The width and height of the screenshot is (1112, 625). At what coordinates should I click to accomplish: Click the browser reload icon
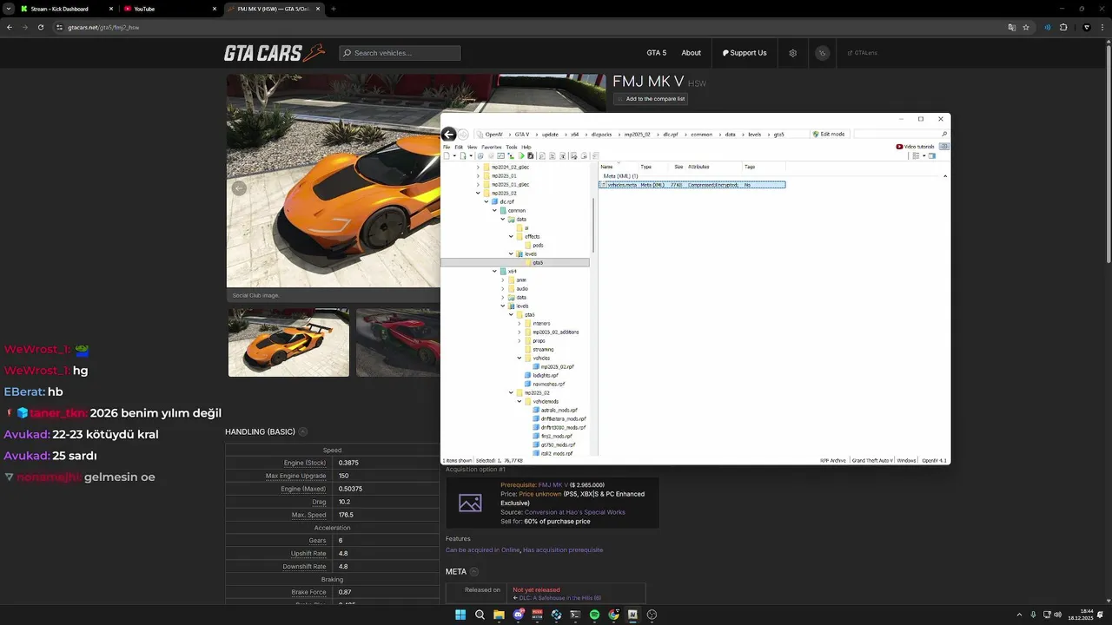point(41,27)
